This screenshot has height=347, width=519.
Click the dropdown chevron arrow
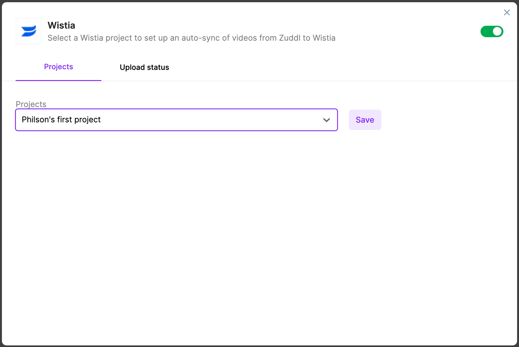326,120
